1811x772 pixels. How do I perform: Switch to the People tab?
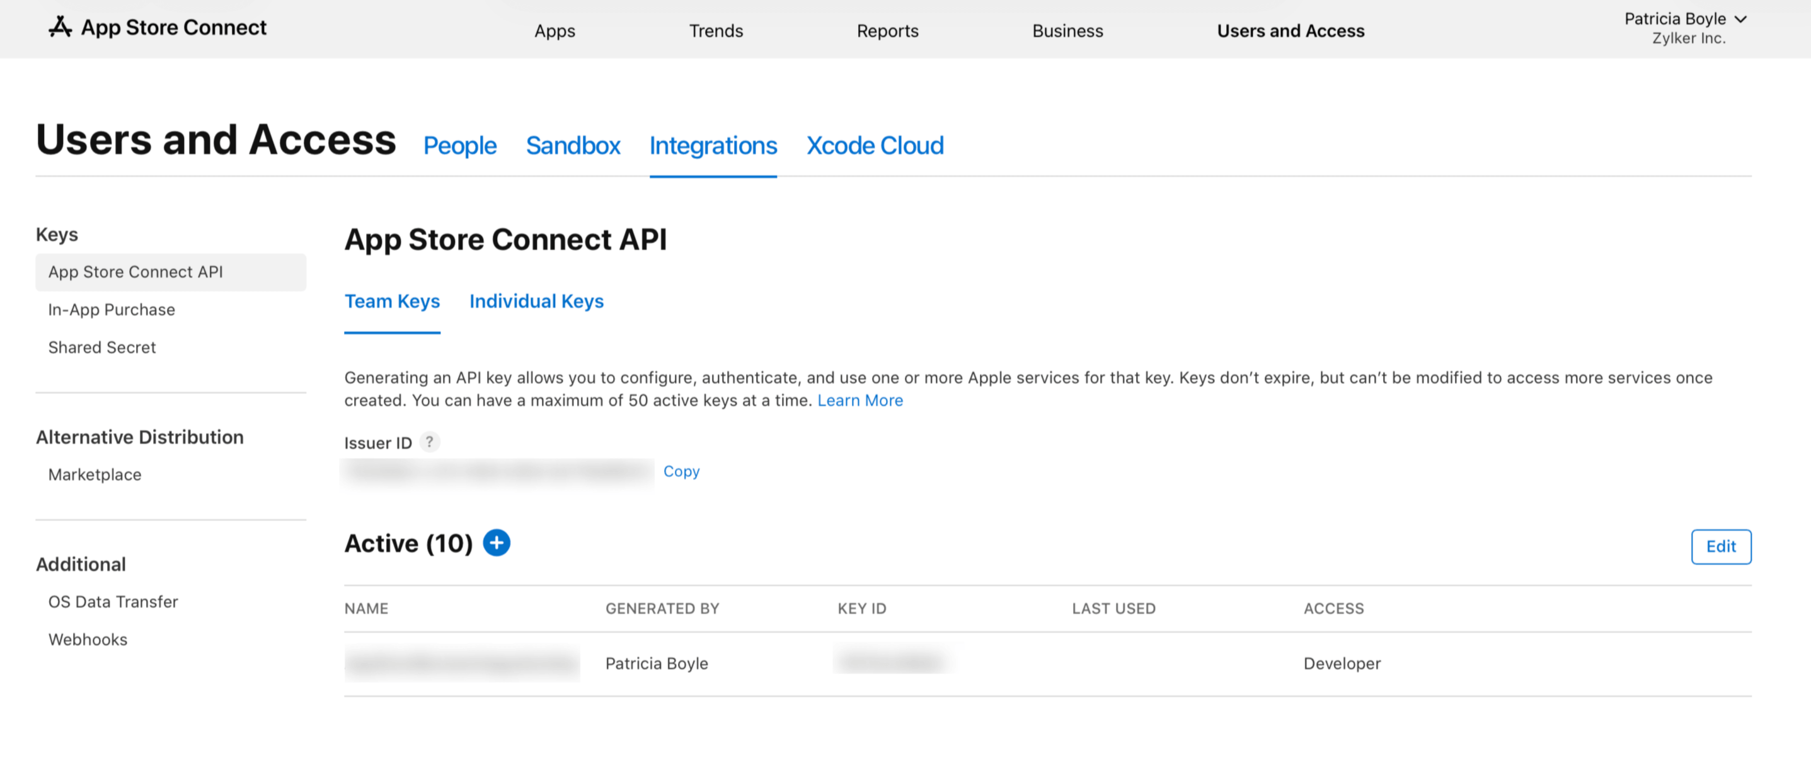(x=460, y=145)
